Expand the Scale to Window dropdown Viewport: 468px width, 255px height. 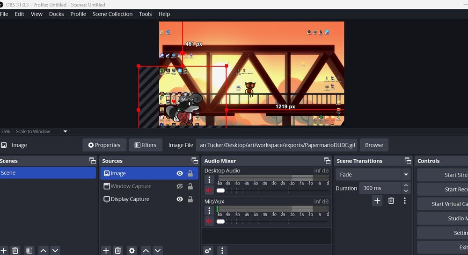tap(66, 132)
